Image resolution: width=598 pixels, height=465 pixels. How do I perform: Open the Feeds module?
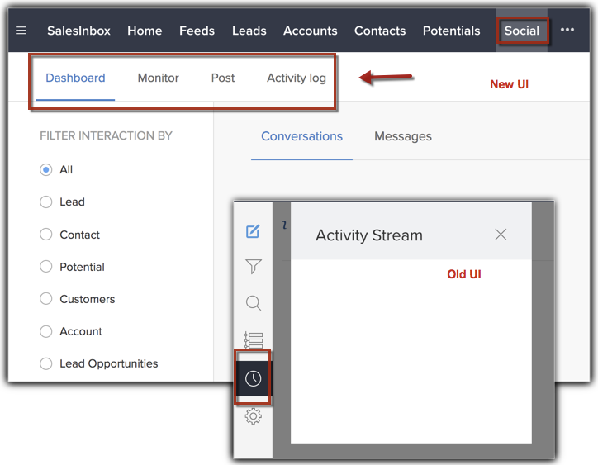tap(197, 31)
